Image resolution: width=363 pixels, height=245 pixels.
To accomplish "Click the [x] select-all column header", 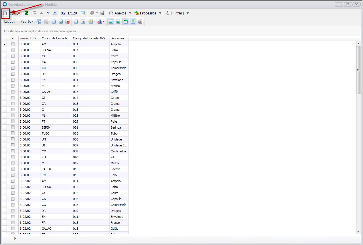I will coord(12,38).
